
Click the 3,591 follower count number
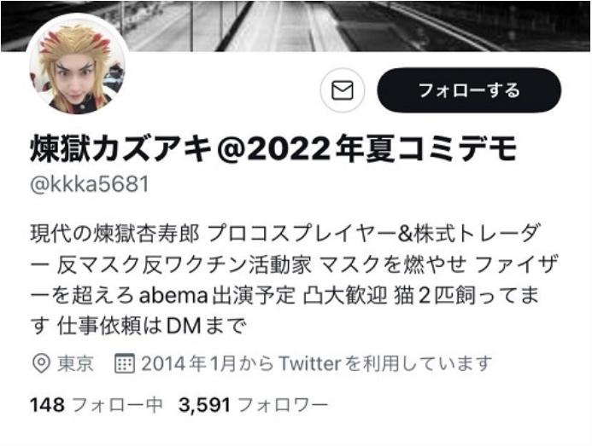tap(204, 405)
